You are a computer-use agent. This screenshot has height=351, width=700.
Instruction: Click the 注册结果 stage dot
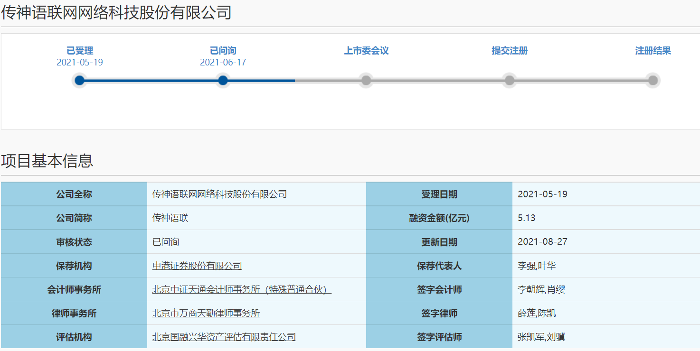pyautogui.click(x=653, y=81)
